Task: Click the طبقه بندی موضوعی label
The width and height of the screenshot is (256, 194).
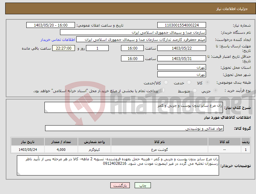Action: (234, 82)
